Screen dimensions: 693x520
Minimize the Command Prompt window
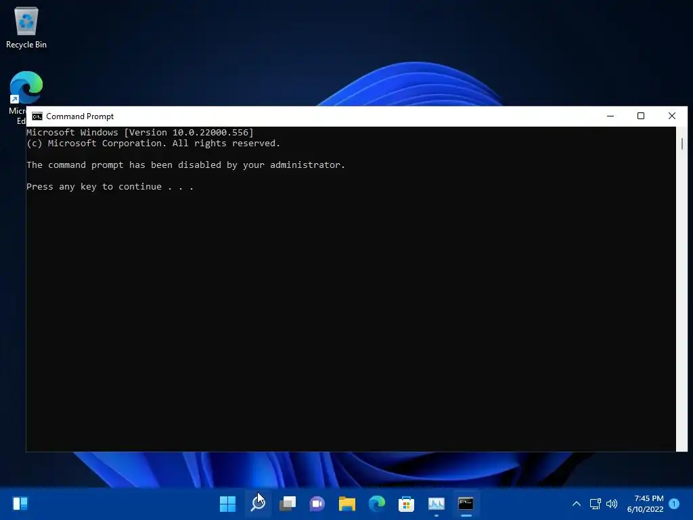pyautogui.click(x=610, y=116)
